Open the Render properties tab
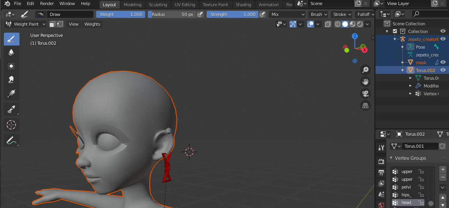449x208 pixels. pos(381,162)
